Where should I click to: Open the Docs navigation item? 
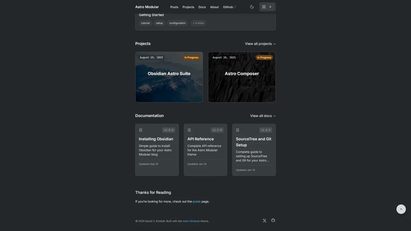[202, 7]
